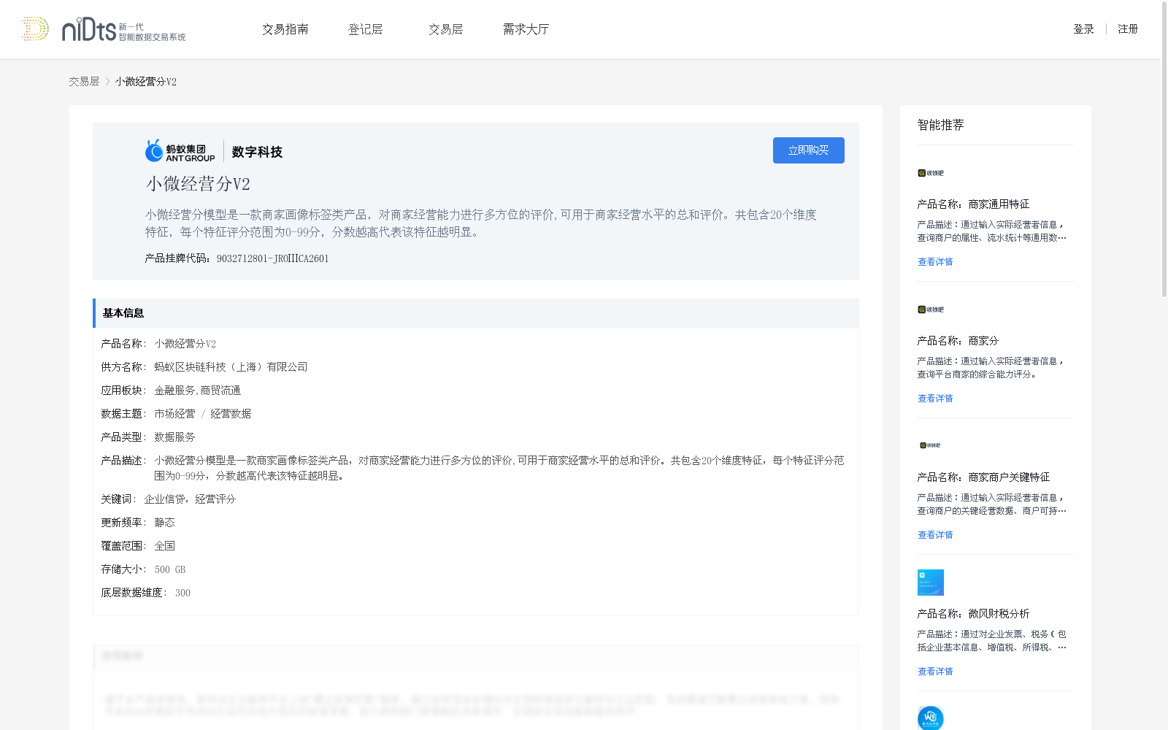Open 查看详情 for 商家商户关键特征
The width and height of the screenshot is (1168, 730).
tap(935, 535)
